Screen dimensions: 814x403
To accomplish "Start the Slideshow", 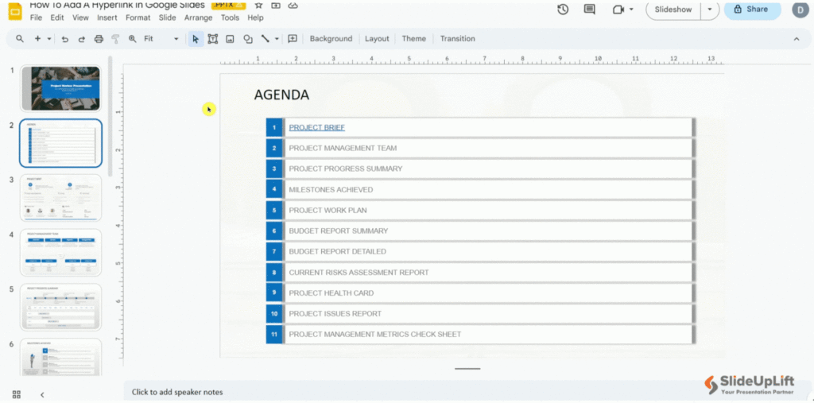I will coord(673,10).
